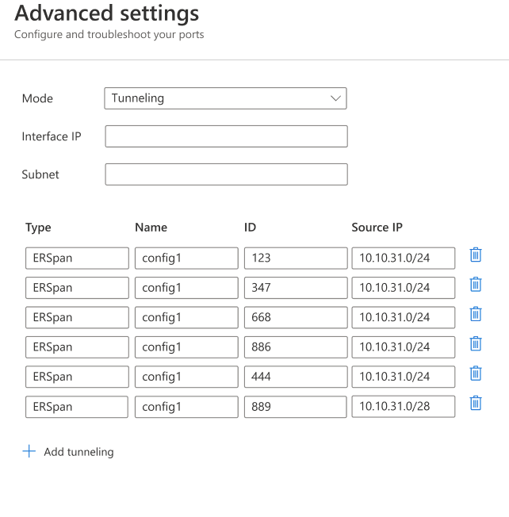Click the ID field showing 444
509x517 pixels.
click(x=295, y=377)
